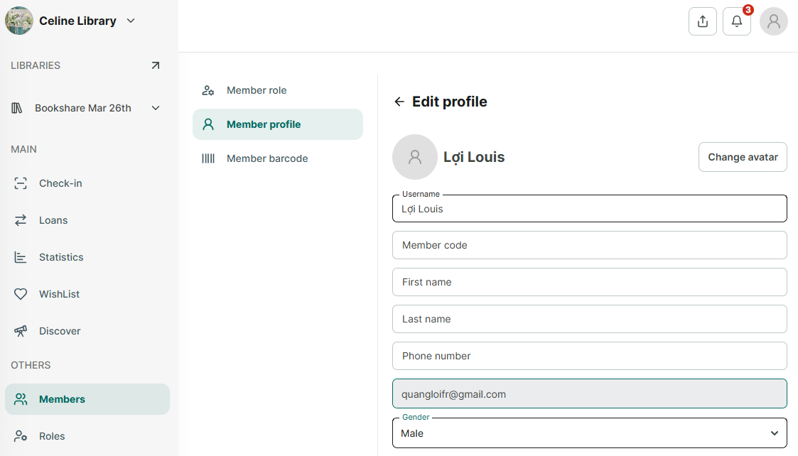Click the Change avatar button
The image size is (798, 456).
click(x=743, y=157)
